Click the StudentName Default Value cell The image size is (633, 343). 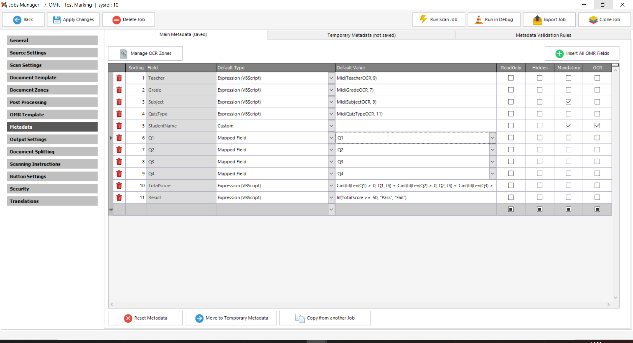pyautogui.click(x=415, y=126)
